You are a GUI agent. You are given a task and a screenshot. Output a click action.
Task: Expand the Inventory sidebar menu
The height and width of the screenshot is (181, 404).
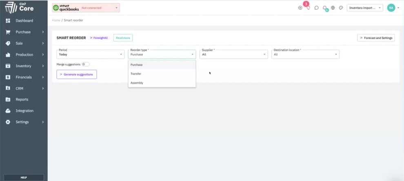(x=24, y=66)
